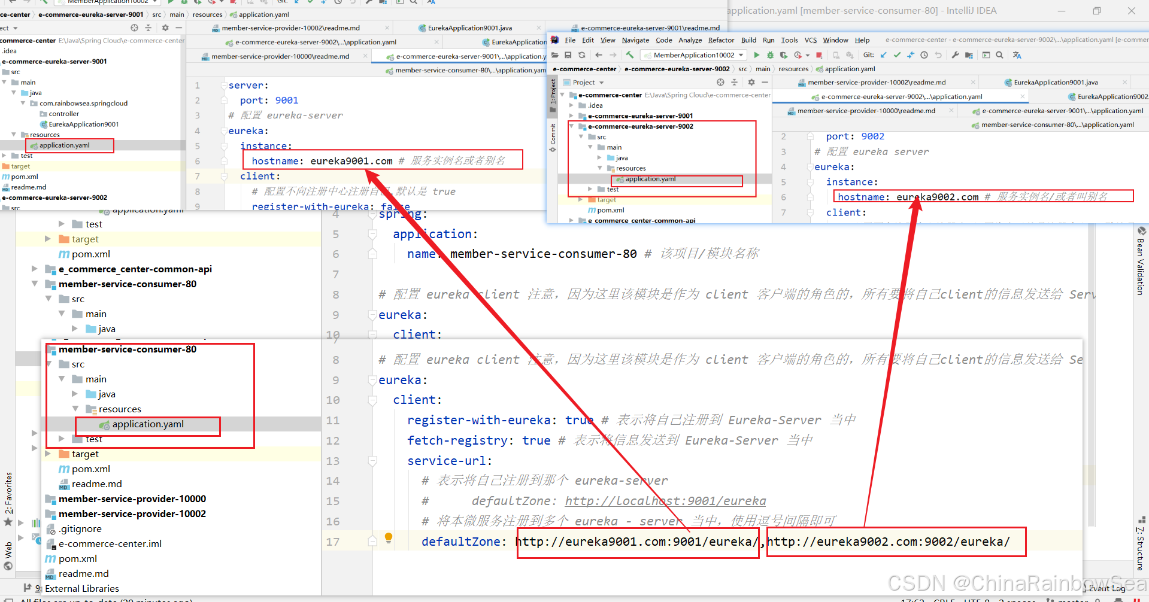
Task: Click the Debug bug icon in the right window toolbar
Action: tap(770, 55)
